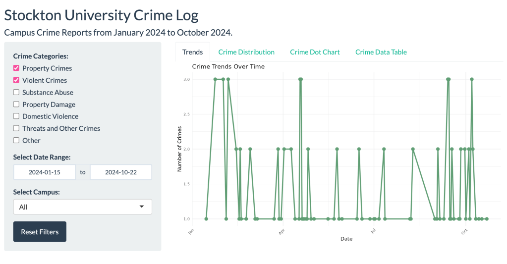Enable the Substance Abuse checkbox
Image resolution: width=507 pixels, height=264 pixels.
coord(16,92)
